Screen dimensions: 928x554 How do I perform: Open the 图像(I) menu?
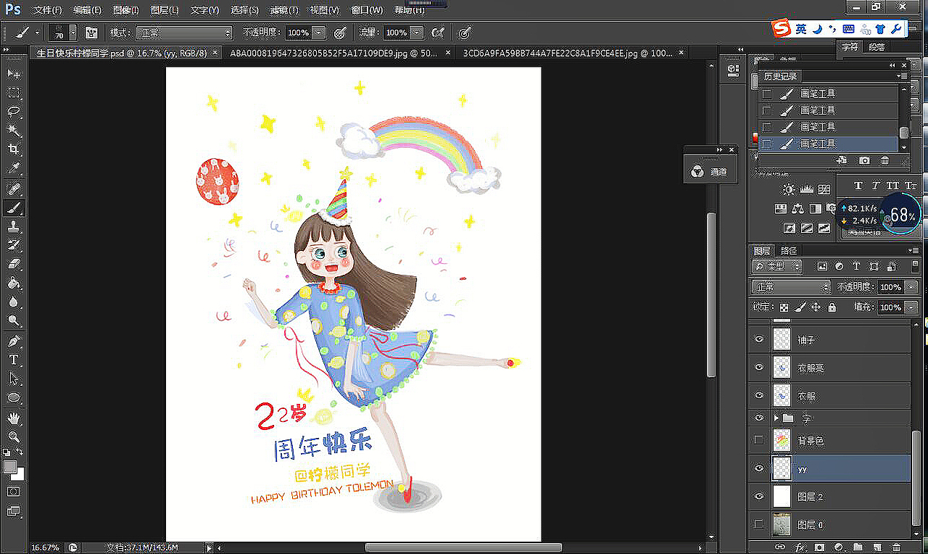tap(126, 10)
